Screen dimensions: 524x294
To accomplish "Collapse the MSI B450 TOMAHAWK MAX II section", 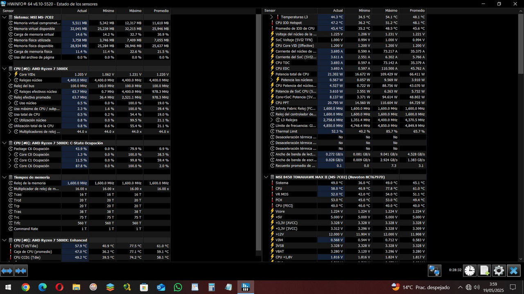I will pyautogui.click(x=266, y=177).
